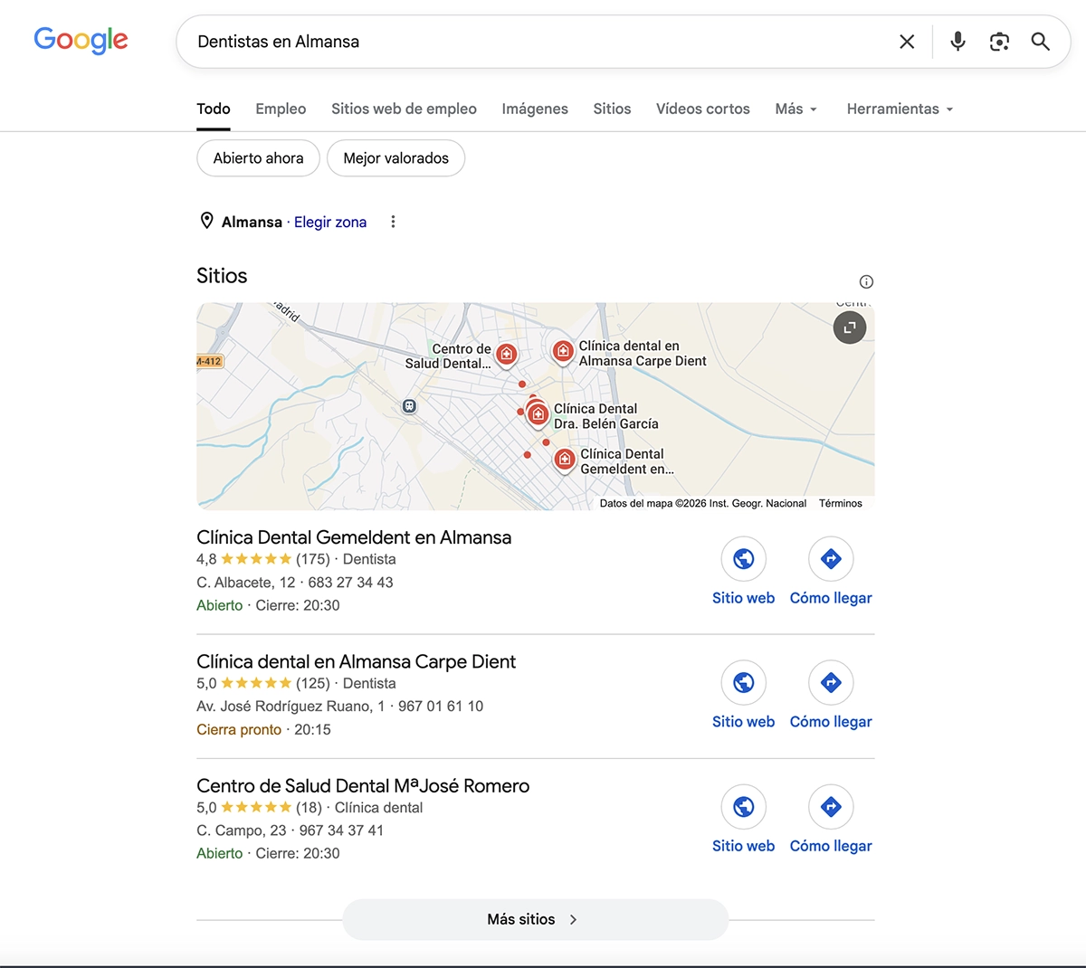Switch to the Todo tab

click(214, 109)
